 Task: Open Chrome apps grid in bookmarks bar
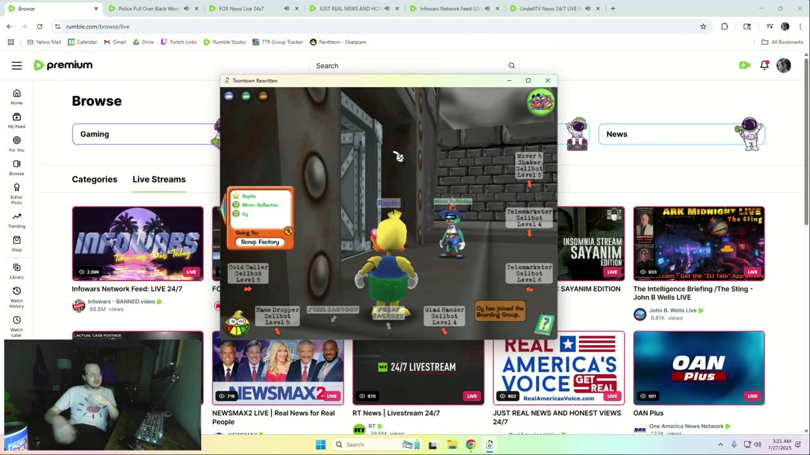click(11, 42)
